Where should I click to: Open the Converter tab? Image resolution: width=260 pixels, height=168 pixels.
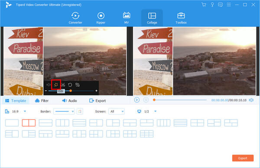coord(75,18)
